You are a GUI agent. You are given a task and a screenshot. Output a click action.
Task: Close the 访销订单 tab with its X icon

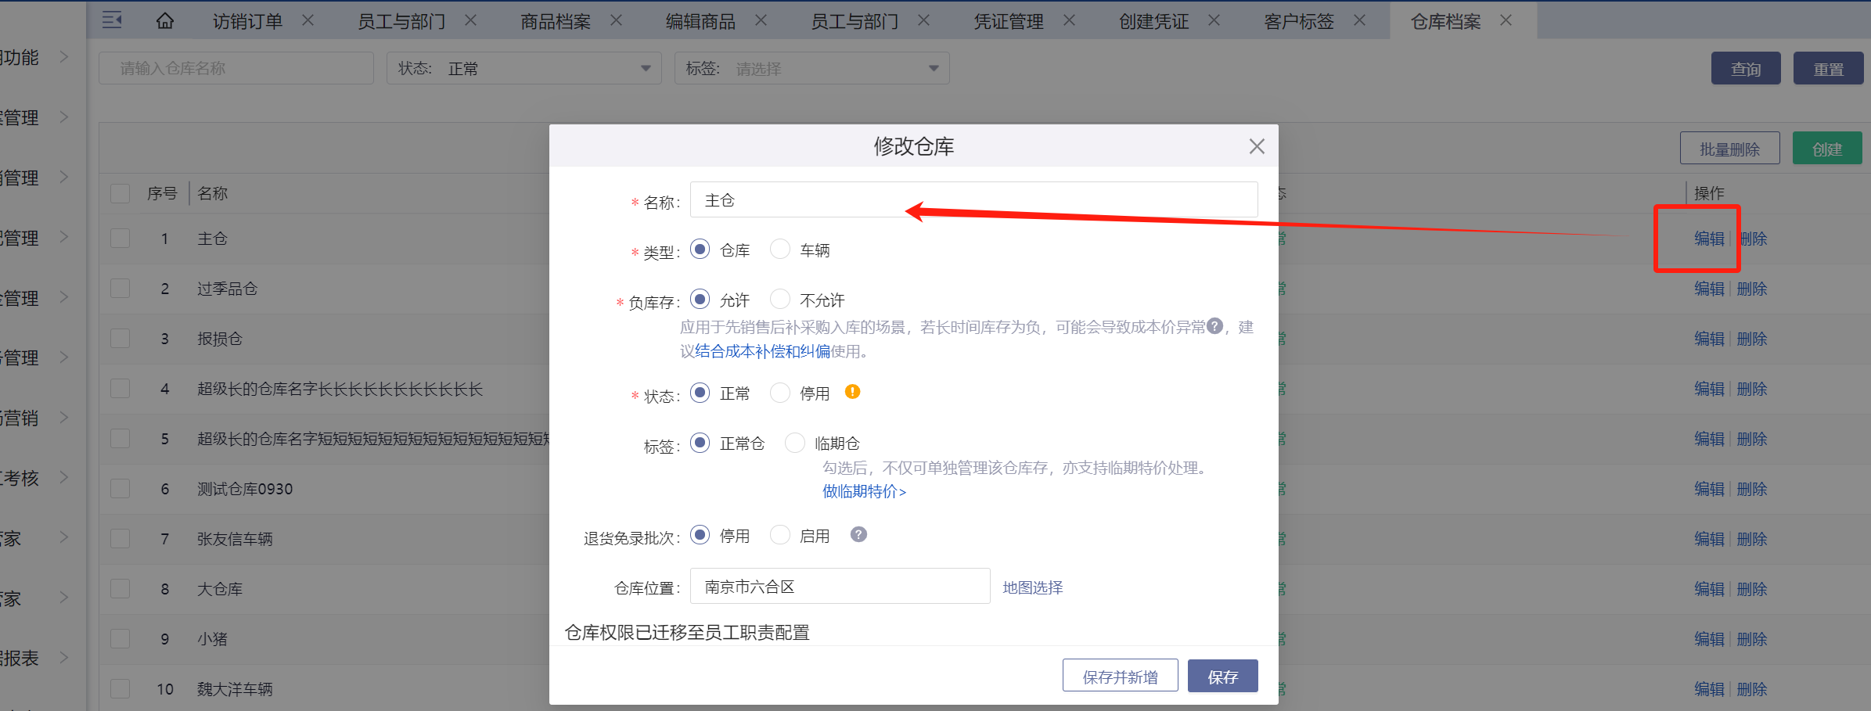click(308, 21)
